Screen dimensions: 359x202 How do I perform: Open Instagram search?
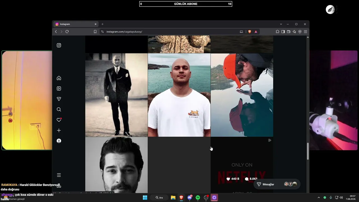(x=59, y=109)
